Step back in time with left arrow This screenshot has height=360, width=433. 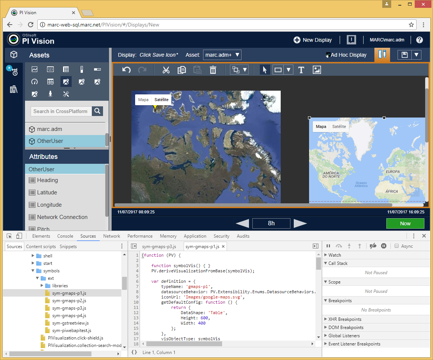243,223
